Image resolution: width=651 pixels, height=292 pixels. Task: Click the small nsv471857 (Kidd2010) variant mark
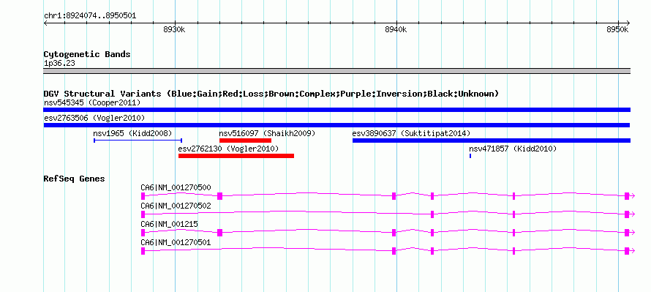(470, 156)
